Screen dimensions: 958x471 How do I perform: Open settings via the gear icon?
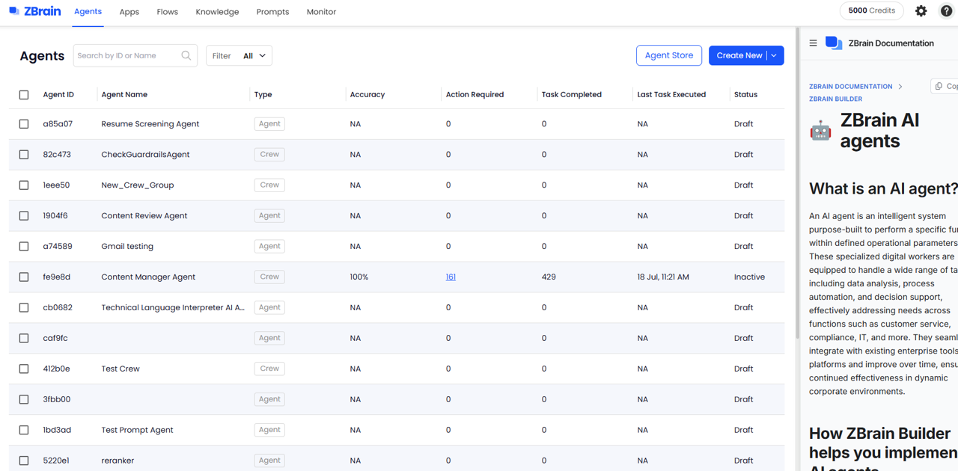pyautogui.click(x=921, y=11)
